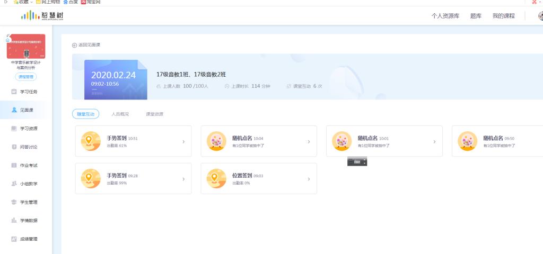Open the 手势签到 09:28 record arrow
Image resolution: width=543 pixels, height=254 pixels.
pyautogui.click(x=183, y=179)
